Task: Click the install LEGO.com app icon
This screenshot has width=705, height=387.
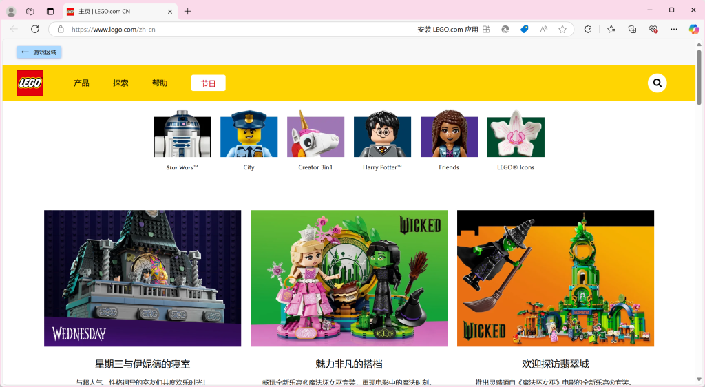Action: tap(486, 29)
